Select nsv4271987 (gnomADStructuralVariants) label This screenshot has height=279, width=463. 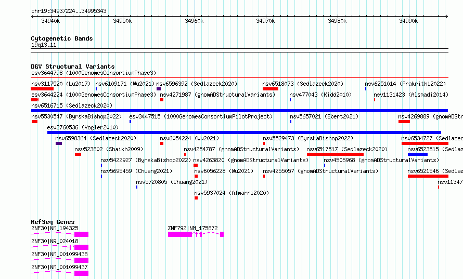(x=217, y=95)
